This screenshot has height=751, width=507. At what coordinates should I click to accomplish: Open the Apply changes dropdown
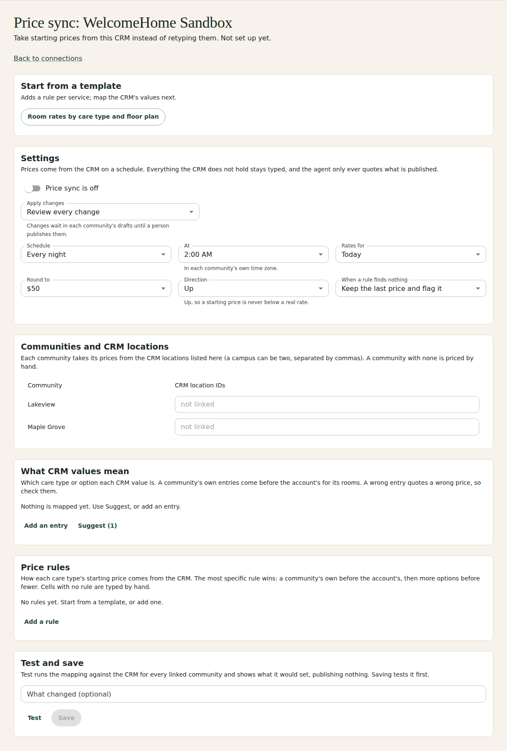click(x=110, y=212)
